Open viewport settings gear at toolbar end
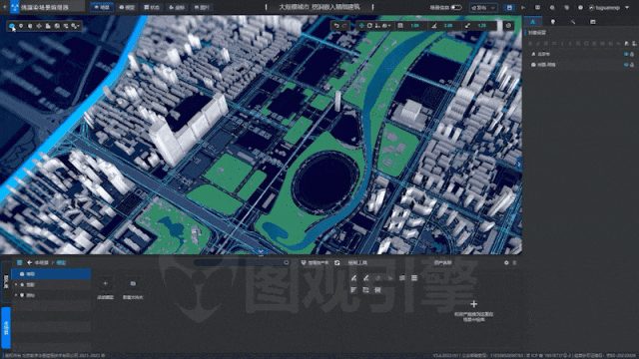Image resolution: width=639 pixels, height=359 pixels. click(x=508, y=26)
